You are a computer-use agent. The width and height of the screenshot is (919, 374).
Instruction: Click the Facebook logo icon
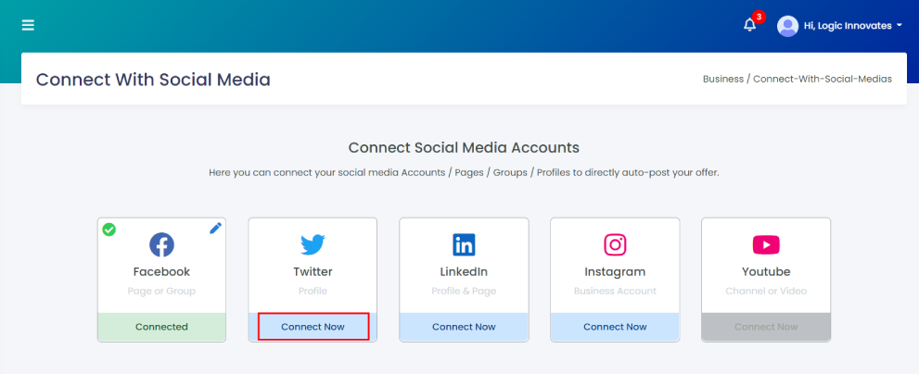pos(161,244)
